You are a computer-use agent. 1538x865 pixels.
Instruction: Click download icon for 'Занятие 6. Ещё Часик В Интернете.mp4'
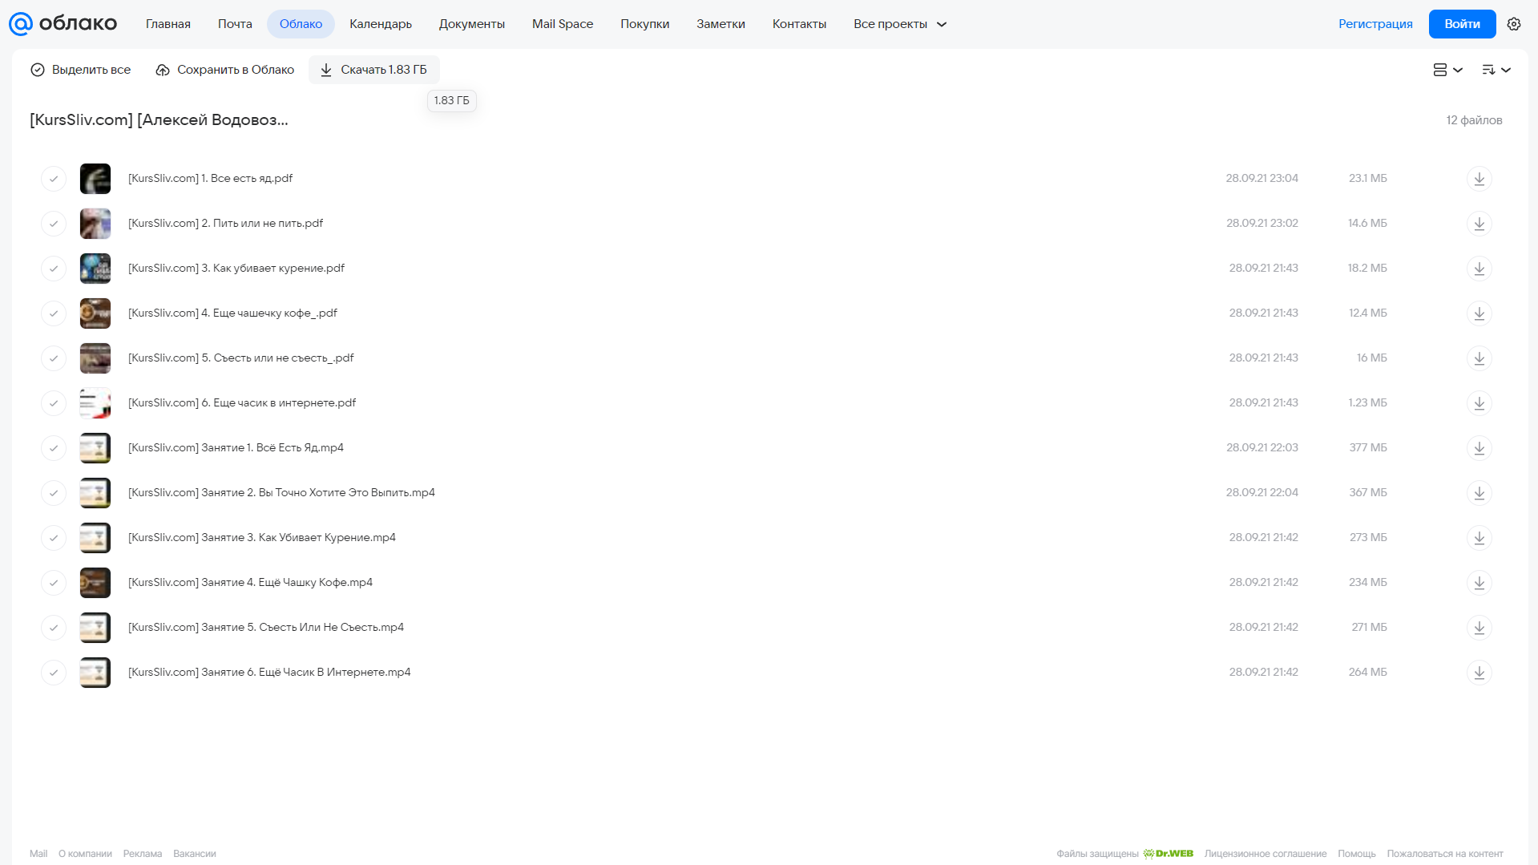(1479, 673)
